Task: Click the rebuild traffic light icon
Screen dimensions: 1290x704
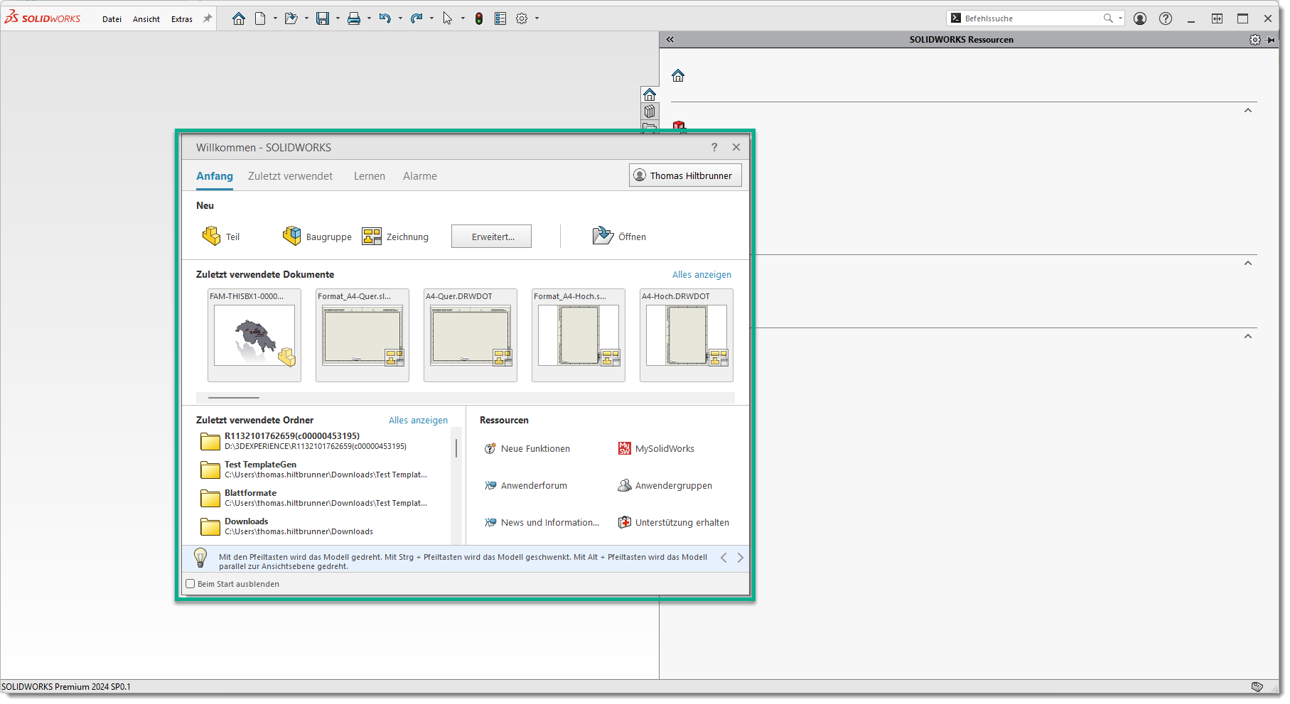Action: tap(479, 19)
